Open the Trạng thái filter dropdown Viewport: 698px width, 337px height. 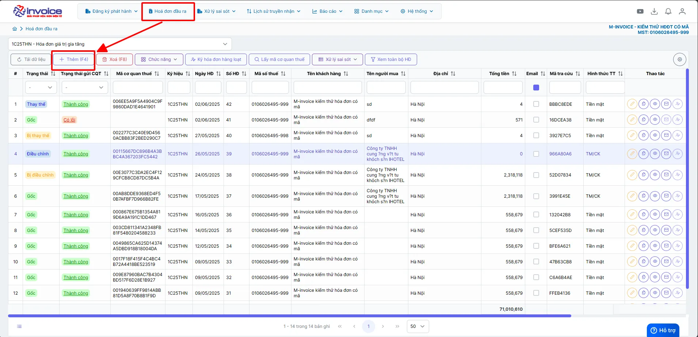tap(40, 88)
